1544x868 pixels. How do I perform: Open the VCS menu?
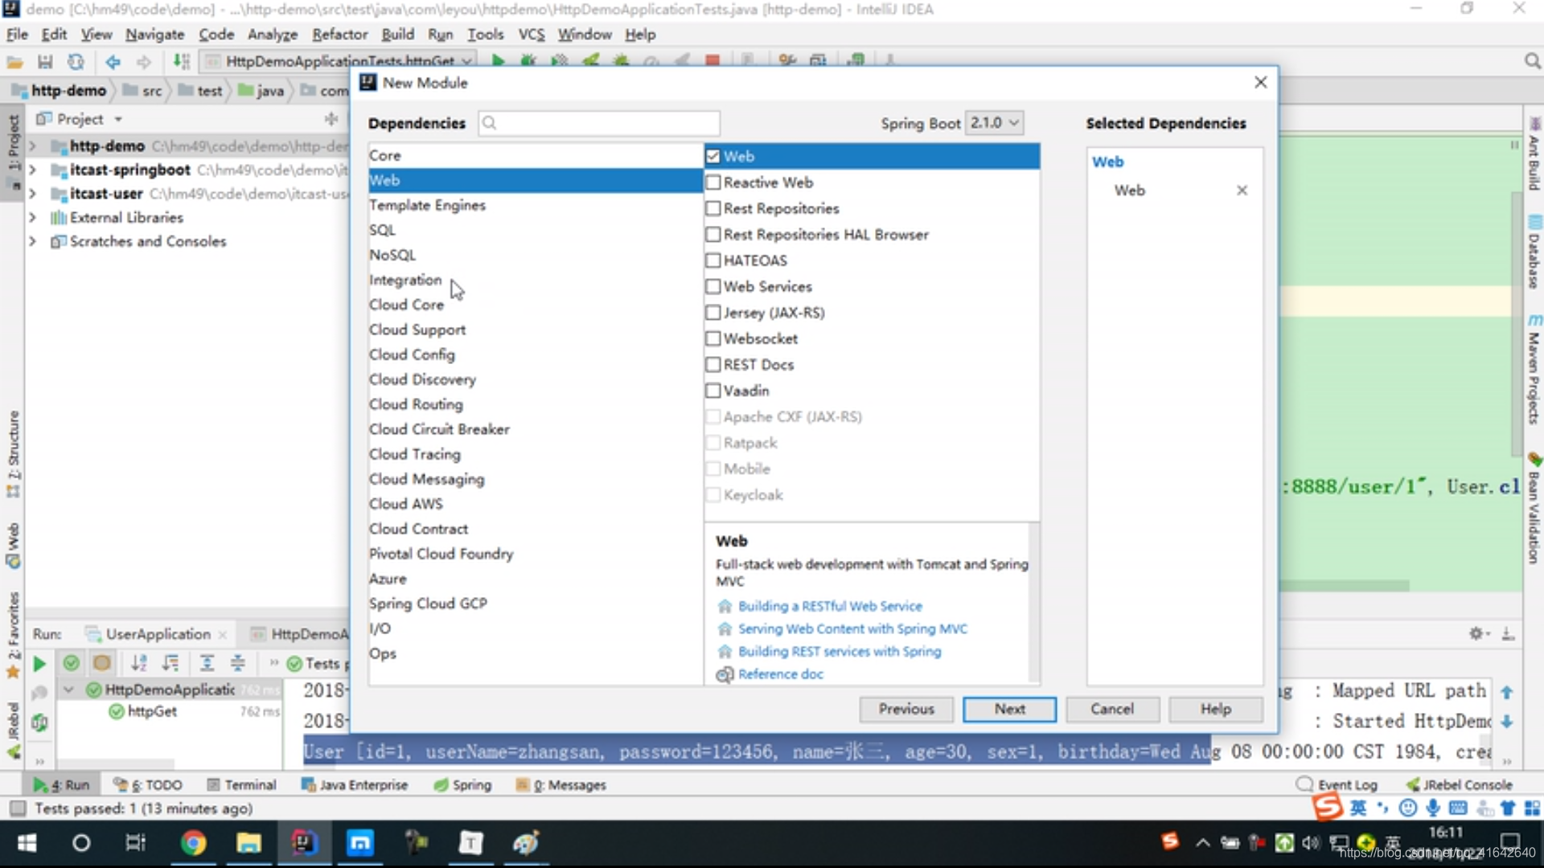531,35
